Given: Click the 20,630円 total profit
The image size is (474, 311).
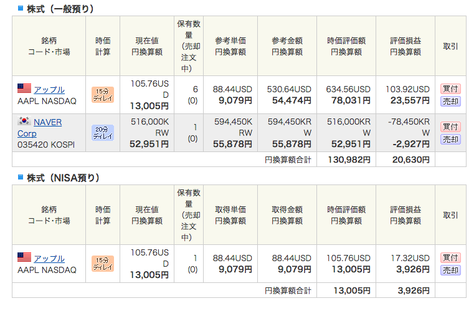Looking at the screenshot, I should (411, 160).
